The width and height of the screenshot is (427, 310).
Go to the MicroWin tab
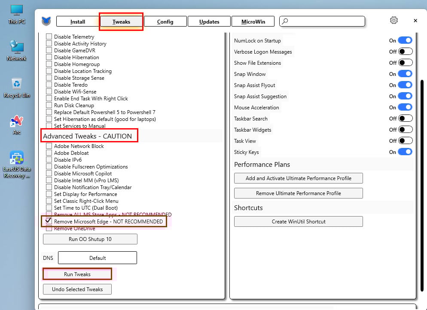click(253, 21)
